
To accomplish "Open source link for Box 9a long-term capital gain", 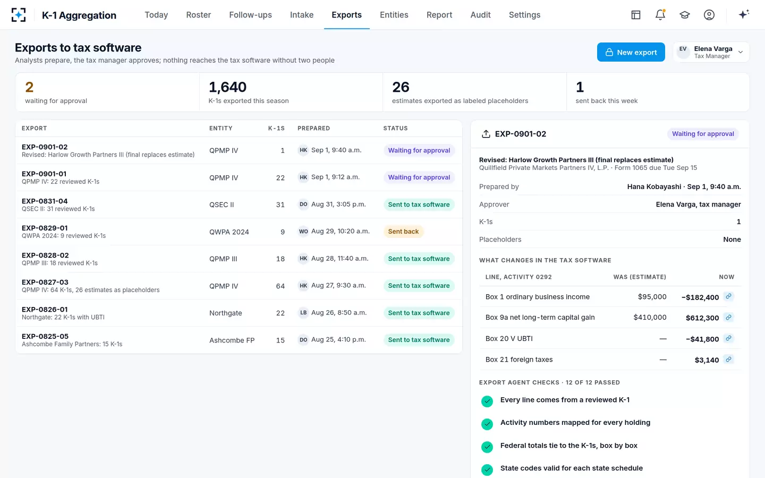I will (729, 317).
